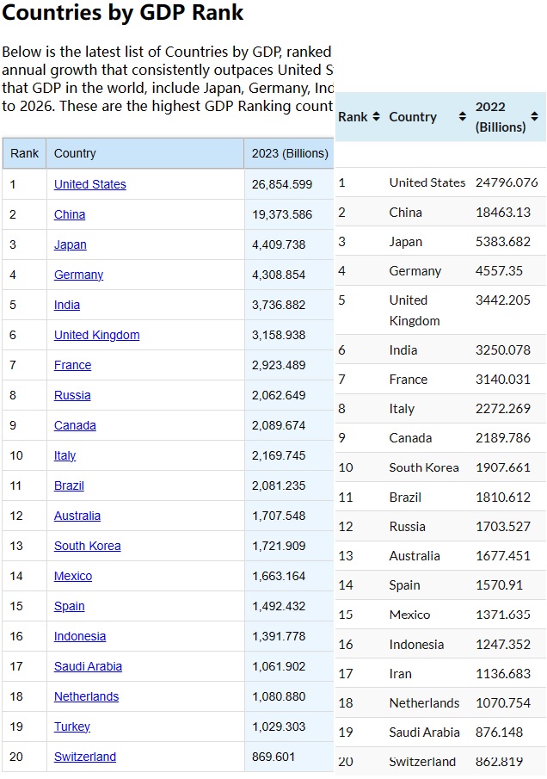Go to the Turkey link
Screen dimensions: 547x779
(72, 726)
